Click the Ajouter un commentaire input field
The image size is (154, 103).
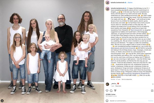click(128, 101)
